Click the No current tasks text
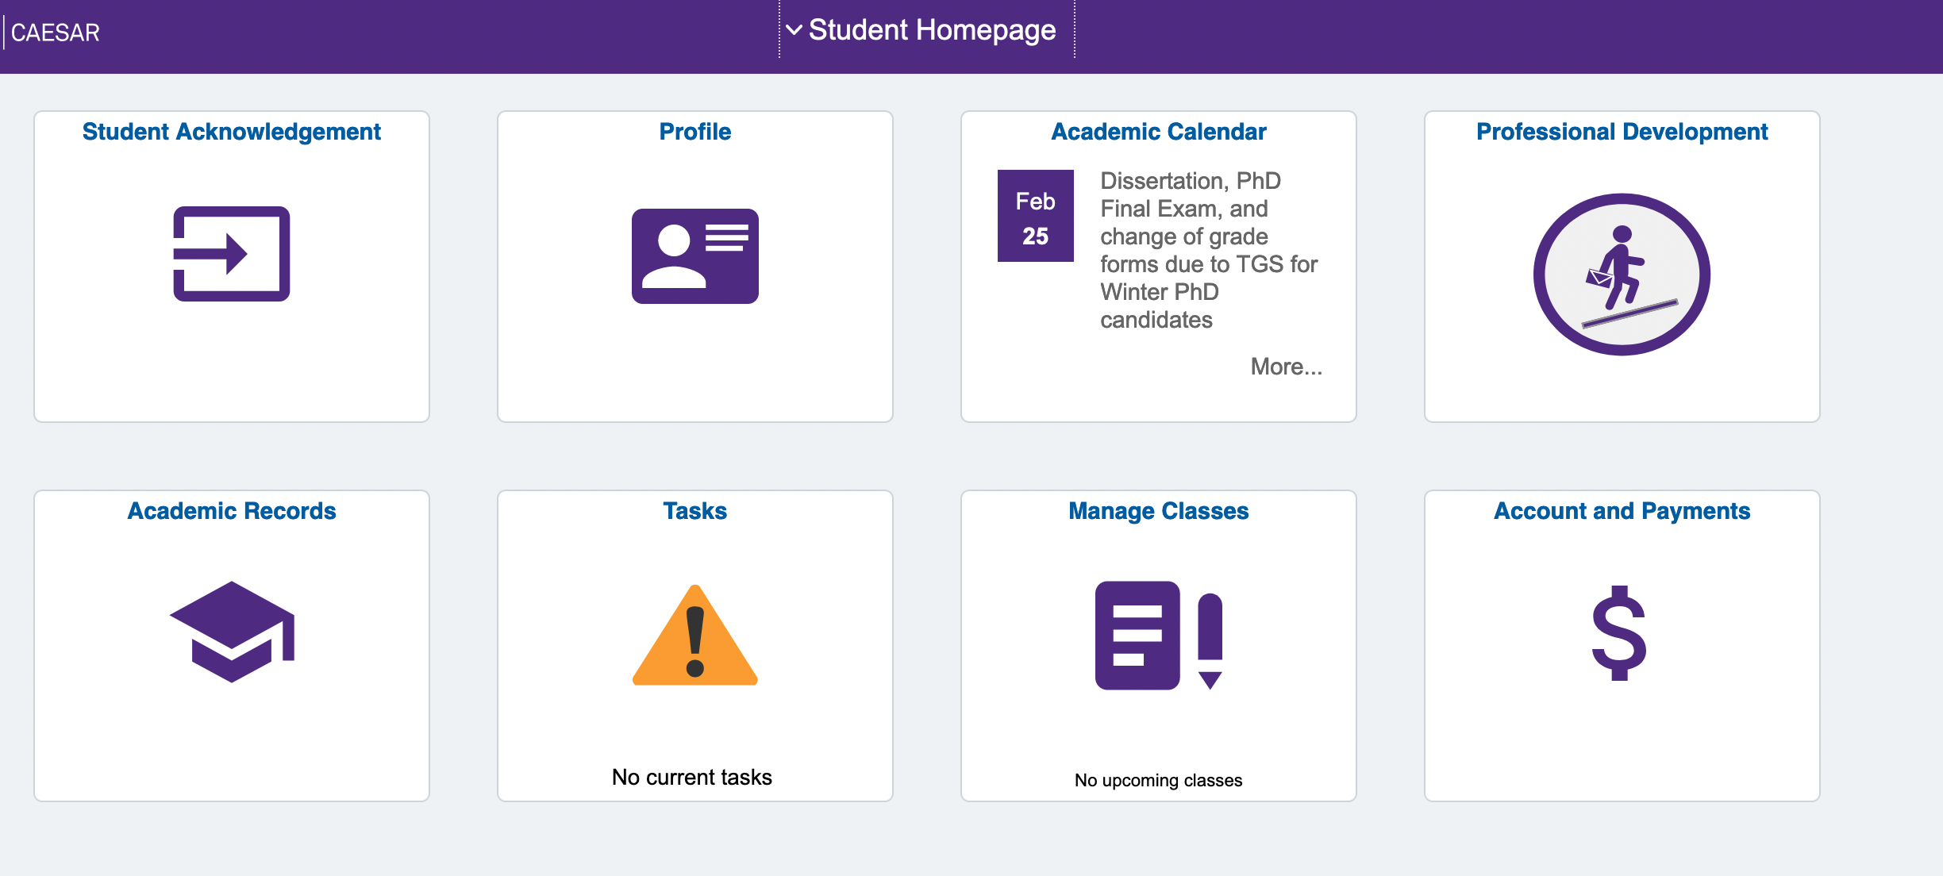The height and width of the screenshot is (876, 1943). pyautogui.click(x=692, y=777)
